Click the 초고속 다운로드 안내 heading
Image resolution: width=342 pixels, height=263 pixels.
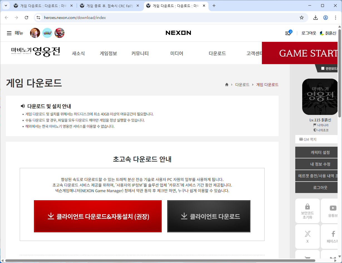[x=142, y=159]
